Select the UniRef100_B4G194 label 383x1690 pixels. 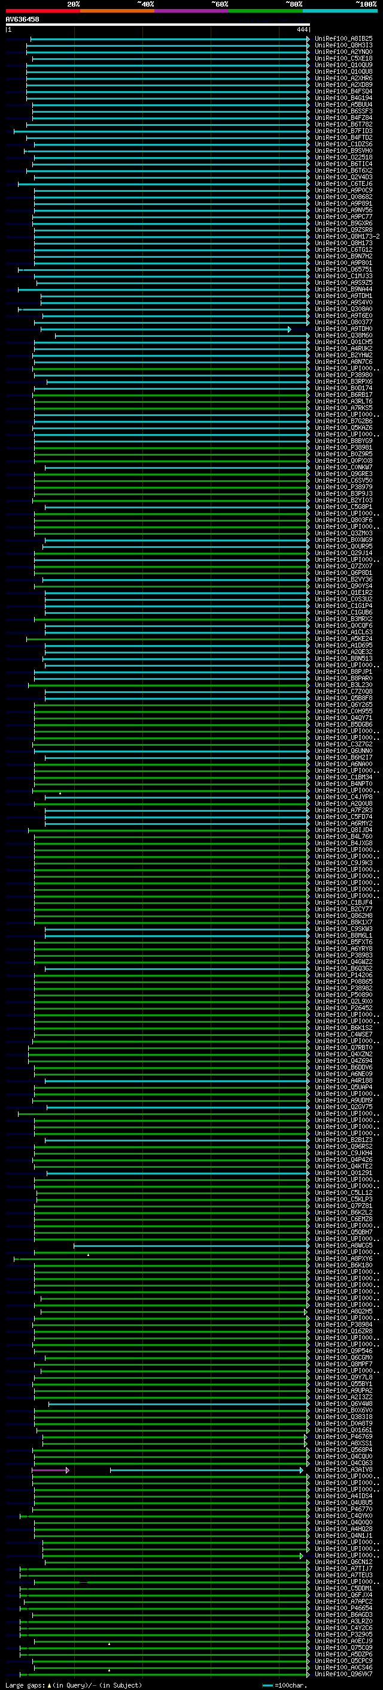pos(343,98)
